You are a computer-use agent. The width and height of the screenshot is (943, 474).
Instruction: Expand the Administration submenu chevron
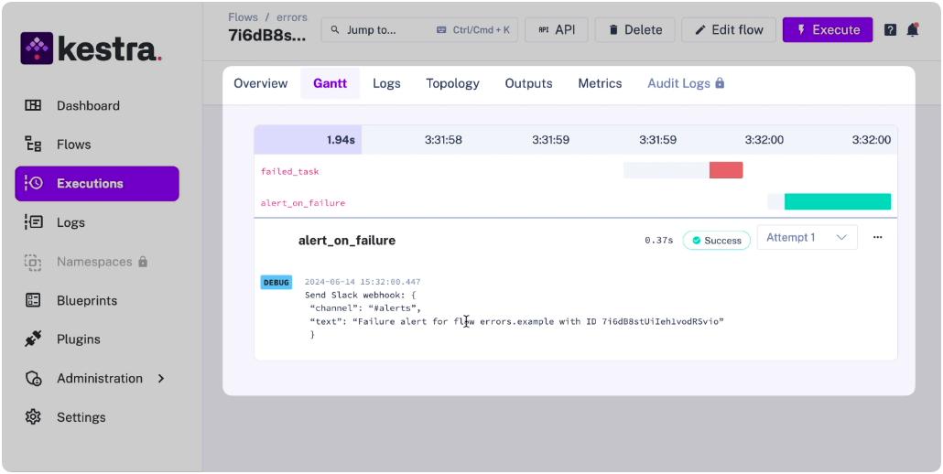[160, 379]
